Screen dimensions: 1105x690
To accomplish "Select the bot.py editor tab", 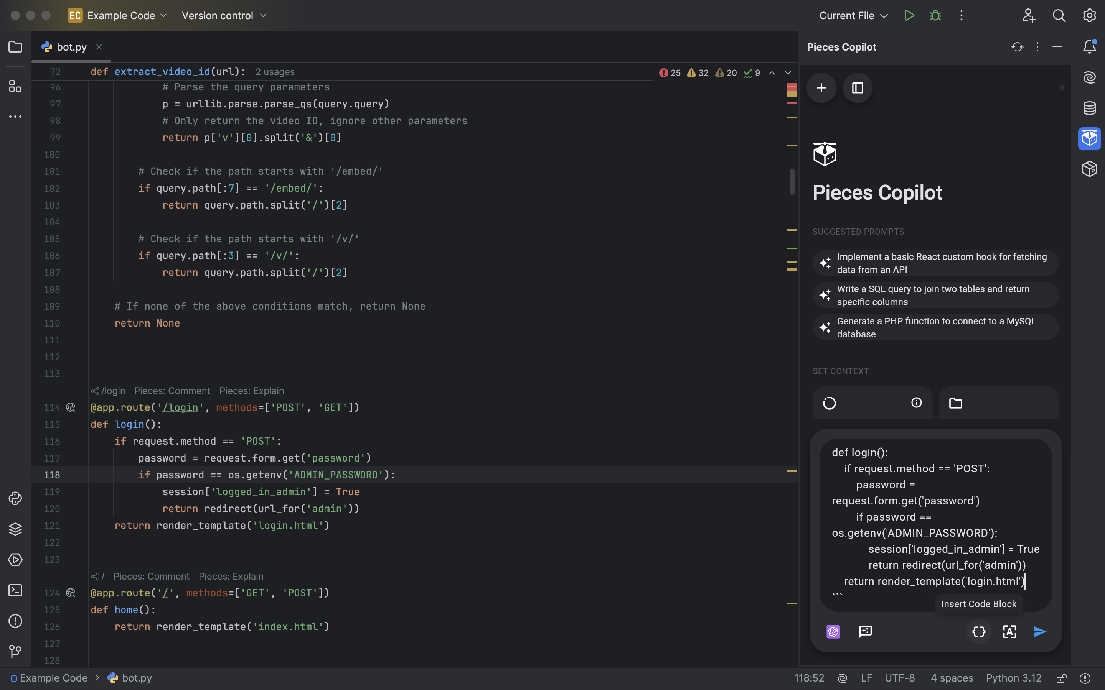I will 71,47.
